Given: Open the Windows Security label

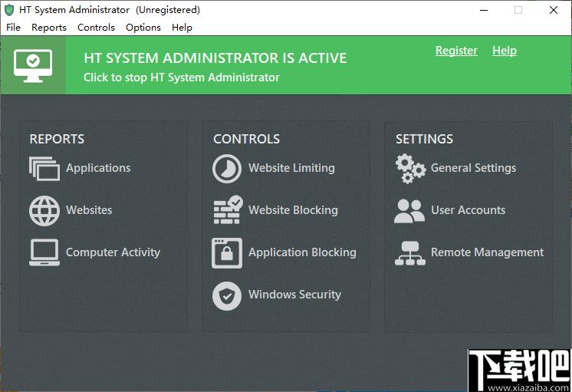Looking at the screenshot, I should tap(294, 294).
